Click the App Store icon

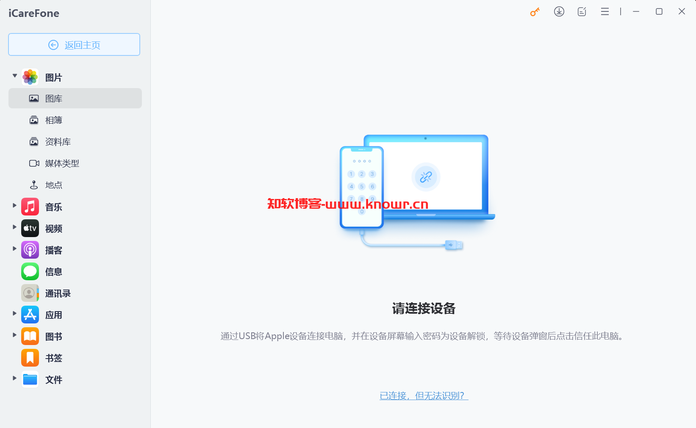[x=30, y=315]
